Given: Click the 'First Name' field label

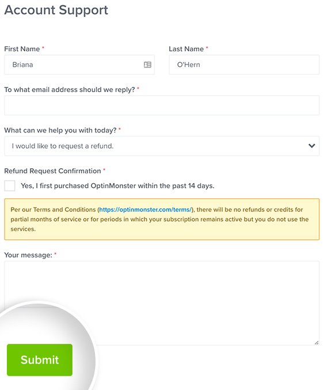Looking at the screenshot, I should [22, 49].
